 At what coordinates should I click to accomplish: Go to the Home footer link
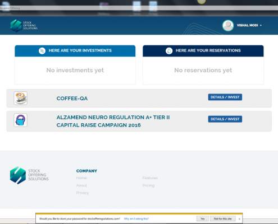click(81, 178)
